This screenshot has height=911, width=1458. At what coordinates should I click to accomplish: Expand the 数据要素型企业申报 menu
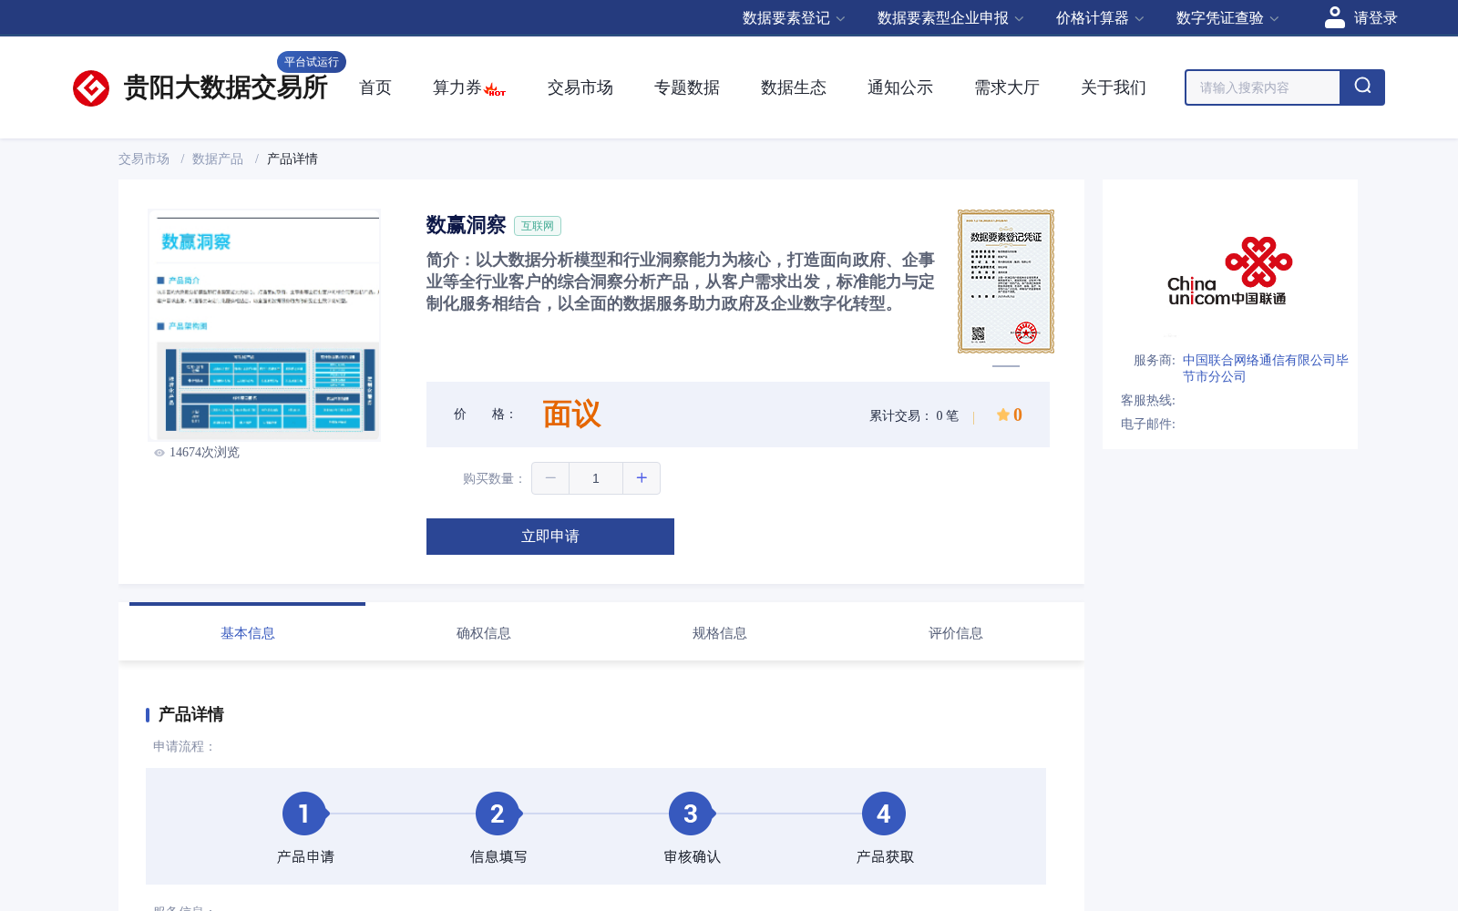[x=950, y=18]
